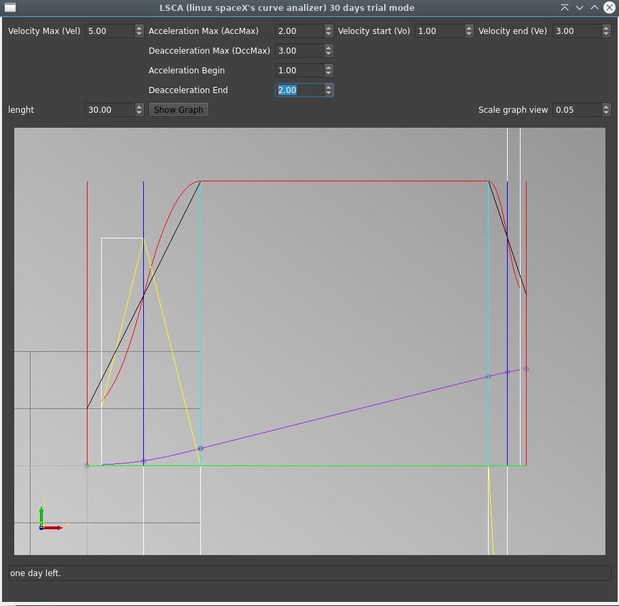Increase Scale graph view with its up arrow

pos(606,106)
